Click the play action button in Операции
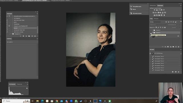The image size is (183, 103). coord(26,36)
